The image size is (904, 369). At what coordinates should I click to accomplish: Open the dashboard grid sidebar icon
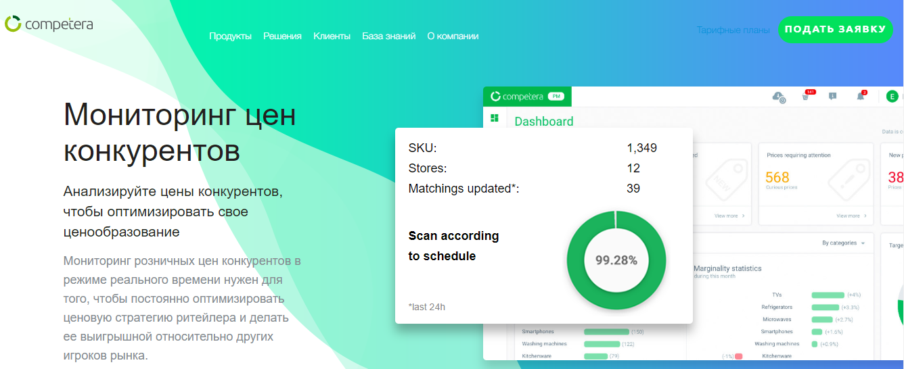[x=495, y=118]
